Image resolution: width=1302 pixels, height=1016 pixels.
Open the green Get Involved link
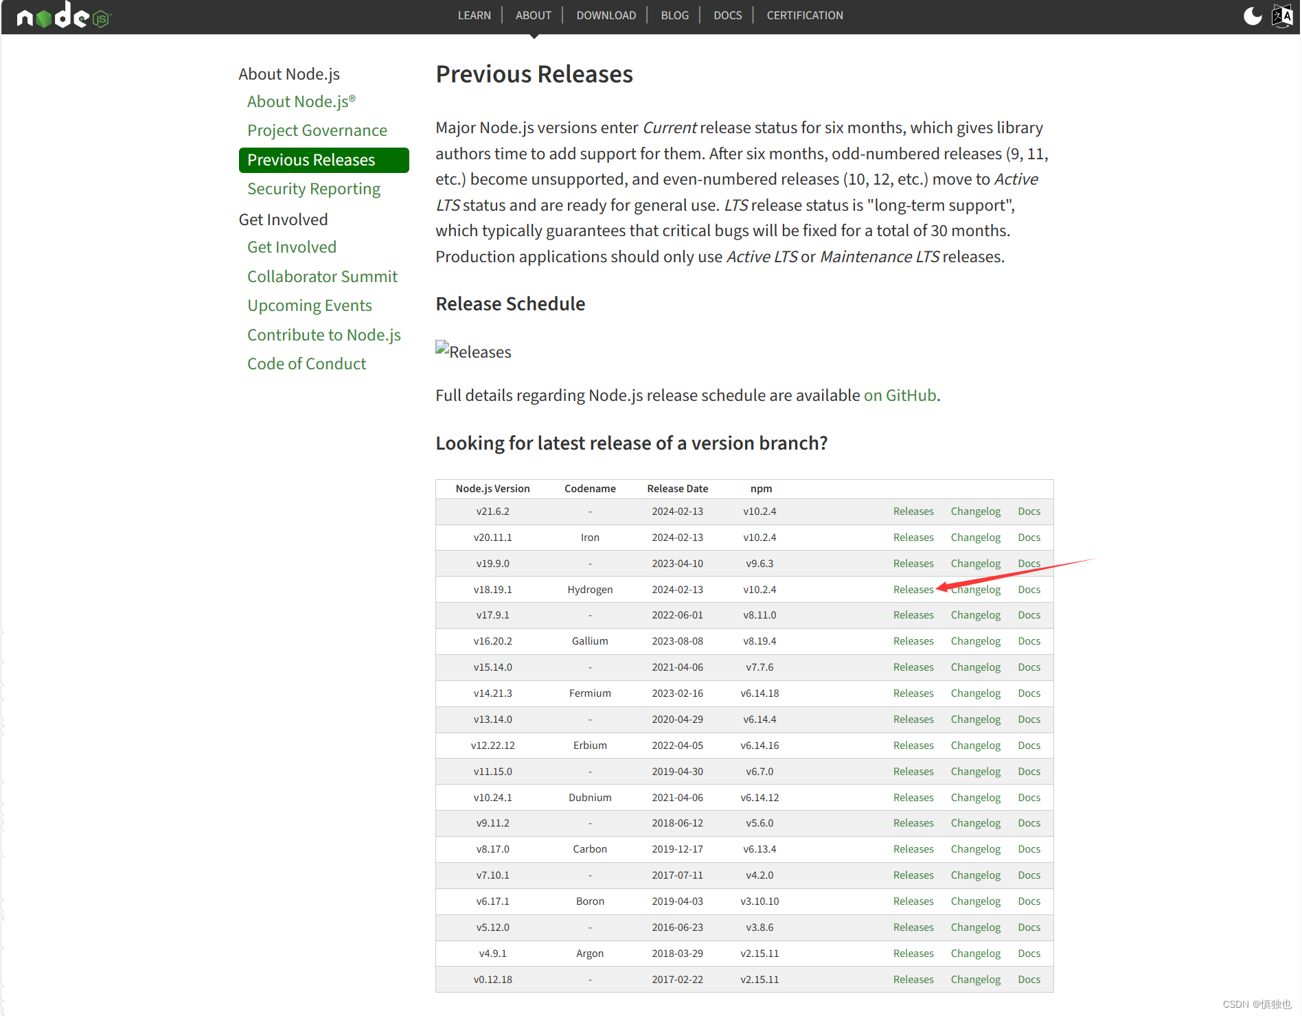pos(291,247)
